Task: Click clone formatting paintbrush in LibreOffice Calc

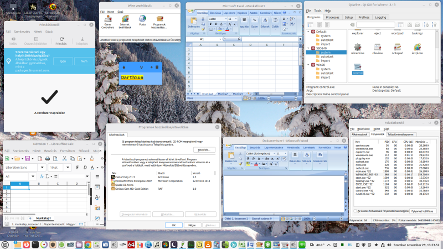Action: pyautogui.click(x=91, y=159)
